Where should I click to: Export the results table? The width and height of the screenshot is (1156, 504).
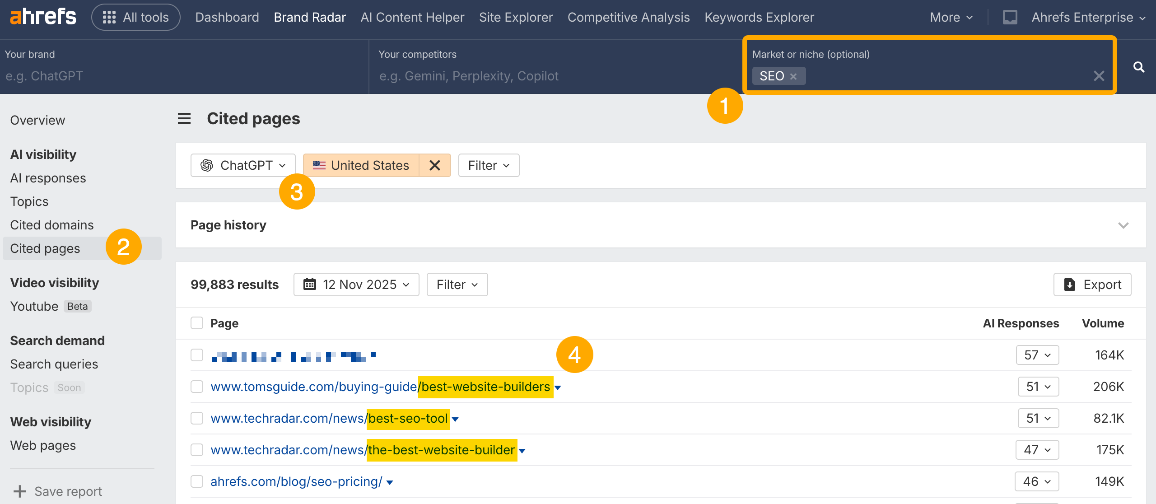click(1092, 285)
